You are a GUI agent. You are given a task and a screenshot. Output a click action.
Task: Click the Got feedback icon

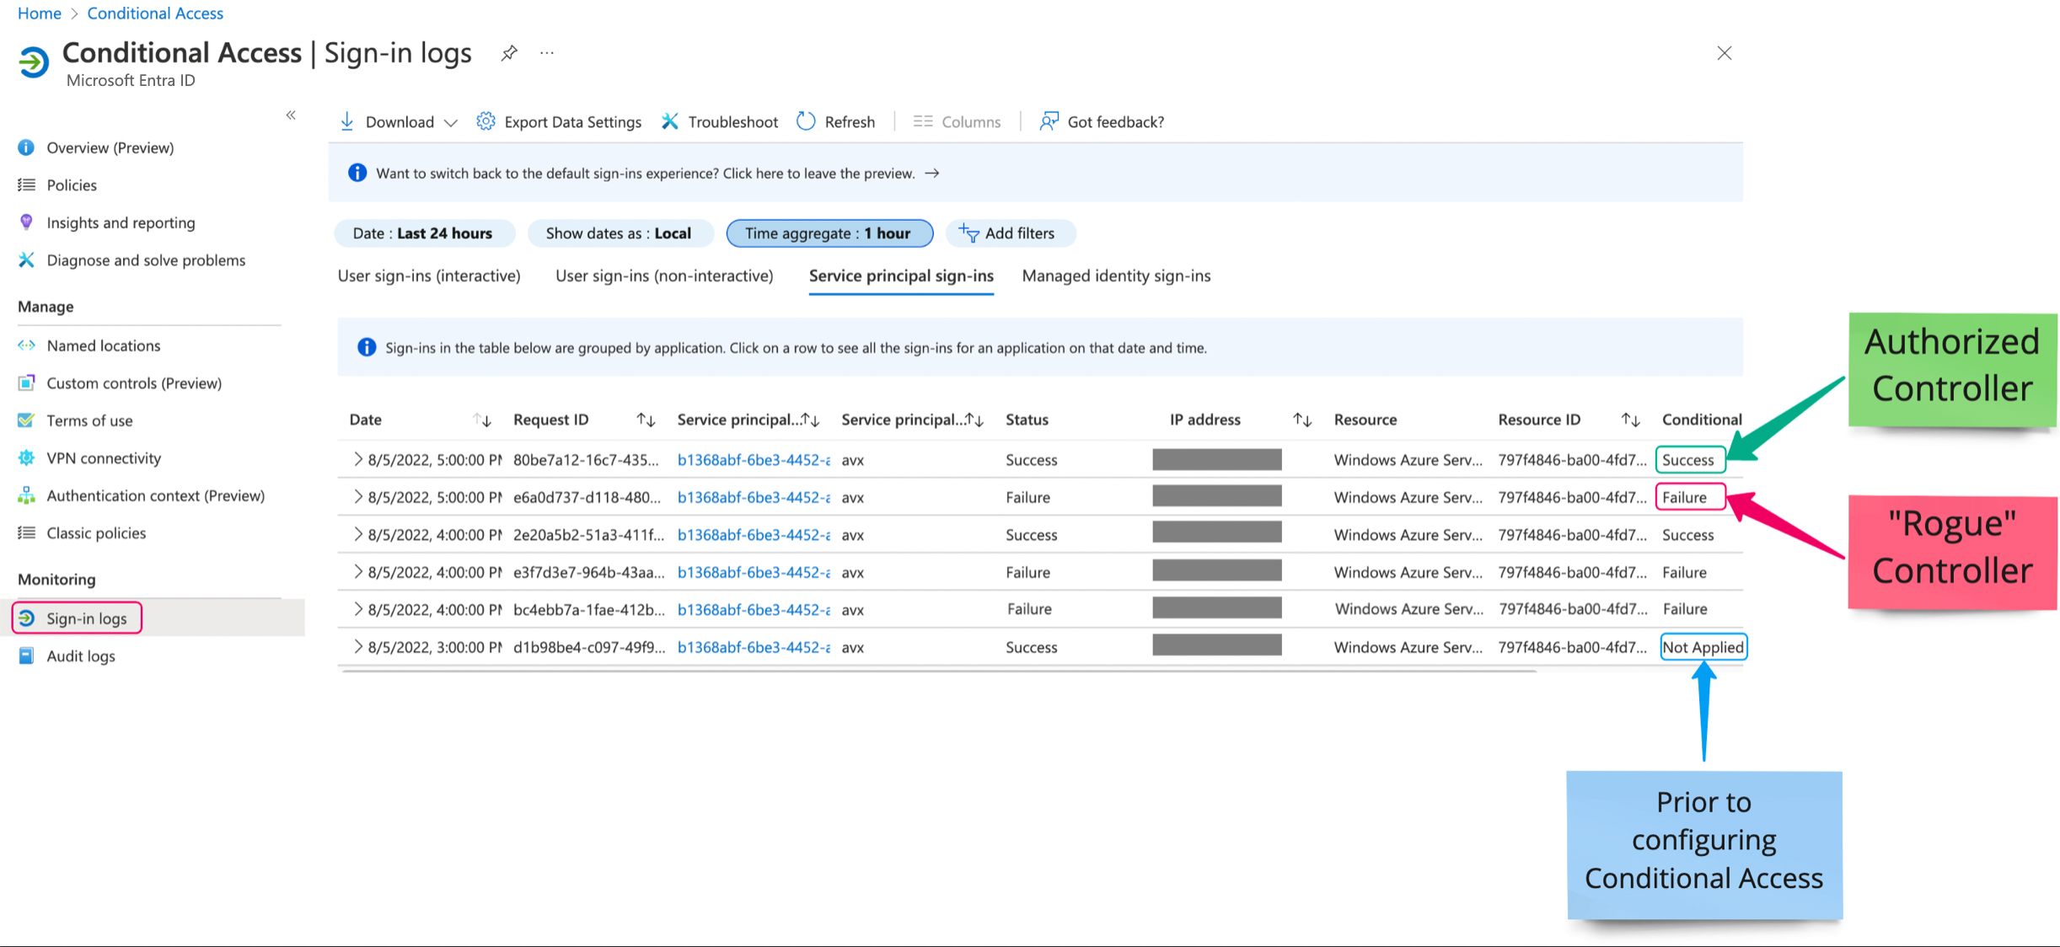pyautogui.click(x=1049, y=121)
